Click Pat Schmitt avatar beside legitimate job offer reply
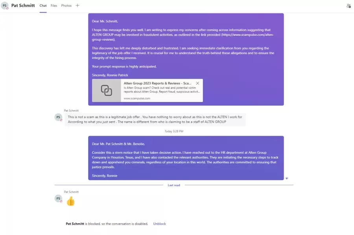The width and height of the screenshot is (354, 235). 58,117
